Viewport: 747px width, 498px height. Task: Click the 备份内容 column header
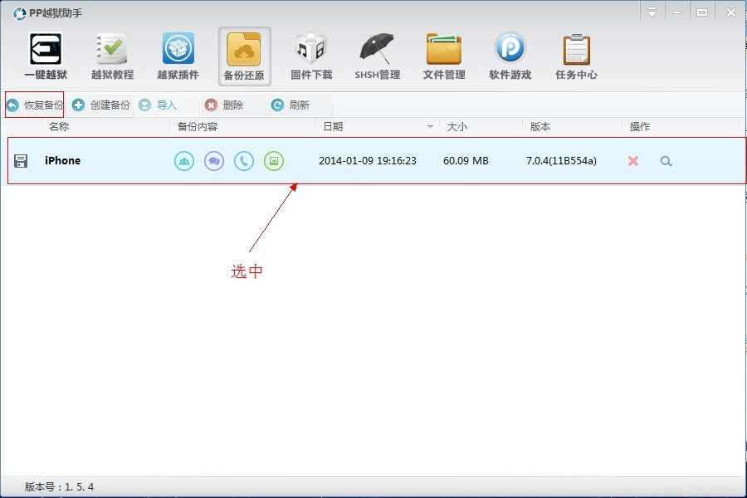pyautogui.click(x=198, y=127)
